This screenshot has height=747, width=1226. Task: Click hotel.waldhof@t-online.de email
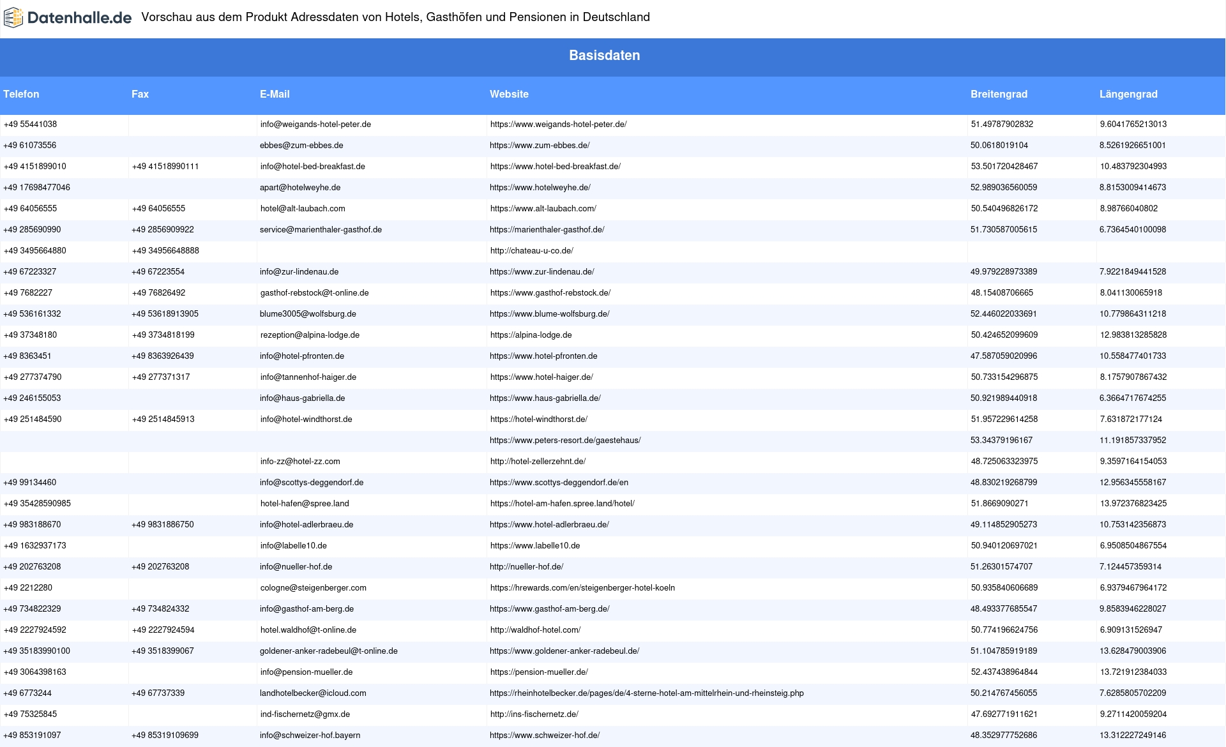(308, 630)
